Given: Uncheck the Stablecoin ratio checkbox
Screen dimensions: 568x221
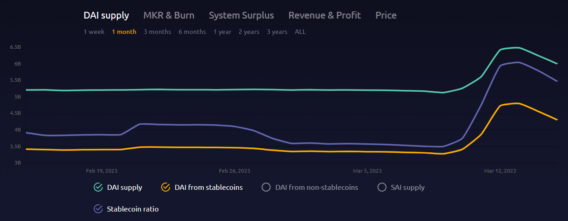Looking at the screenshot, I should [98, 209].
